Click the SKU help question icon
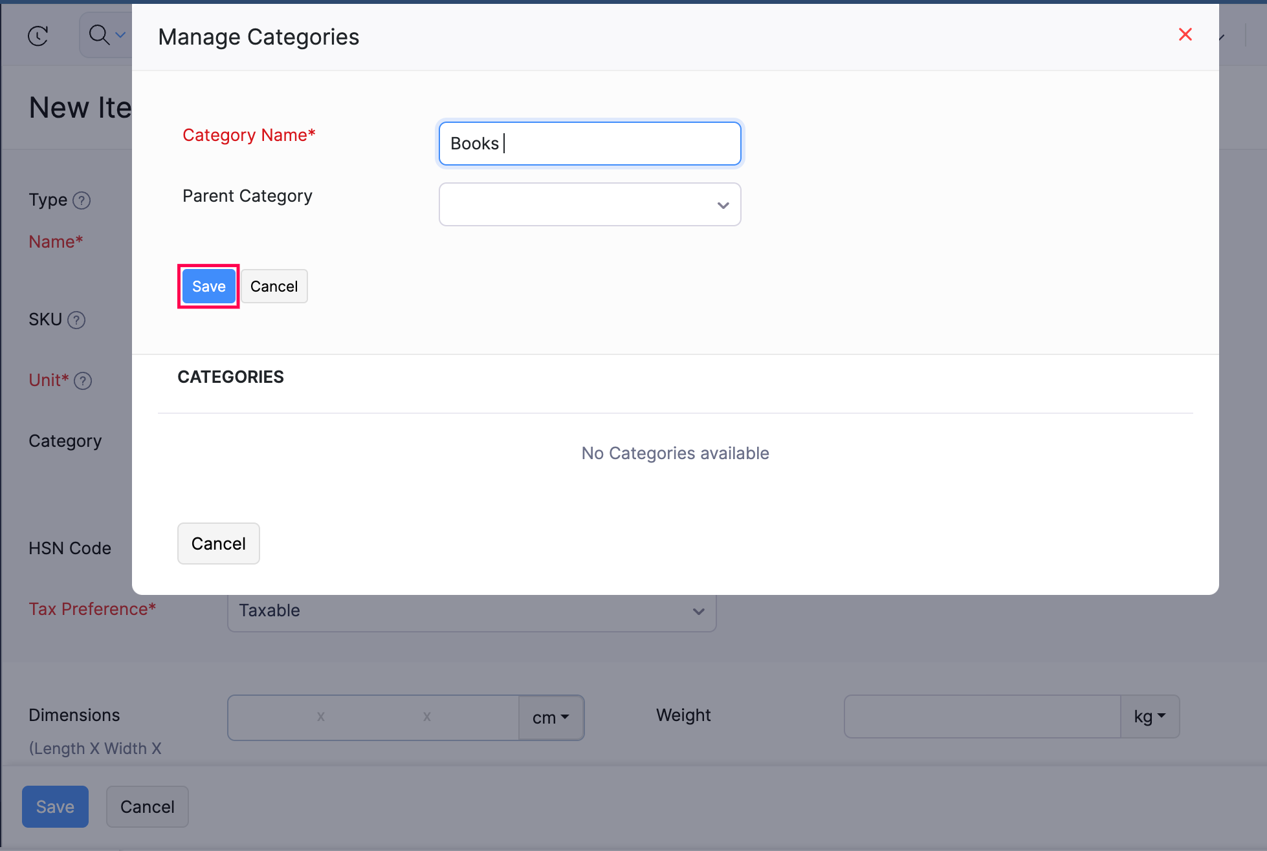Screen dimensions: 1267x851 [76, 320]
